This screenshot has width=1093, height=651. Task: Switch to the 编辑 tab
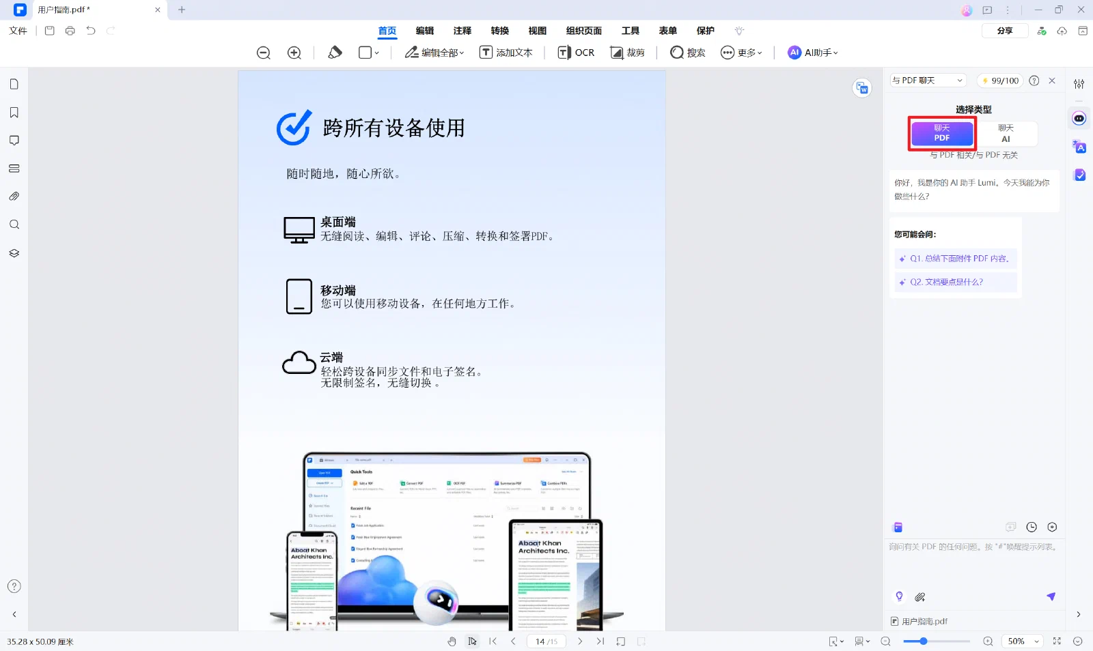click(425, 31)
